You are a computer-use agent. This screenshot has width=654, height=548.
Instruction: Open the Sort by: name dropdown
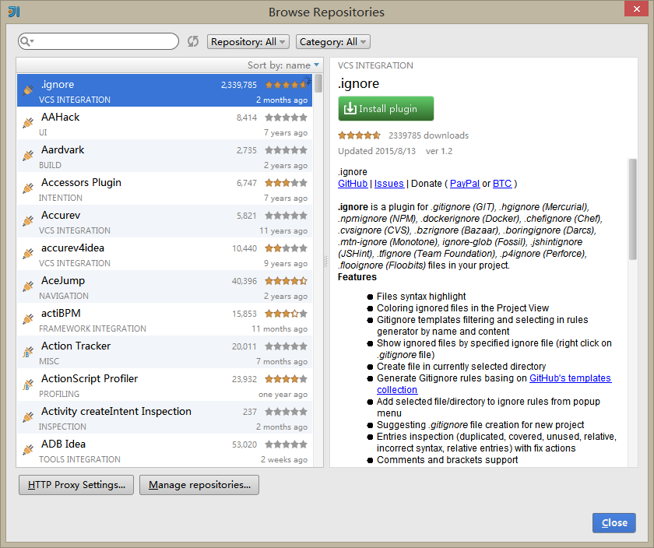tap(283, 65)
